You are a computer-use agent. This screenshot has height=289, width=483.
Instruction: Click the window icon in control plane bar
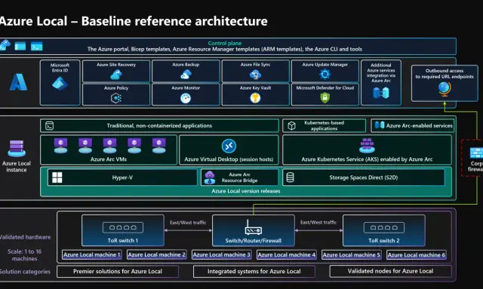pyautogui.click(x=20, y=47)
